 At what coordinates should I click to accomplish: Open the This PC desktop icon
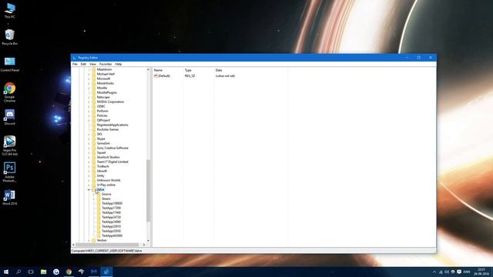pos(10,10)
